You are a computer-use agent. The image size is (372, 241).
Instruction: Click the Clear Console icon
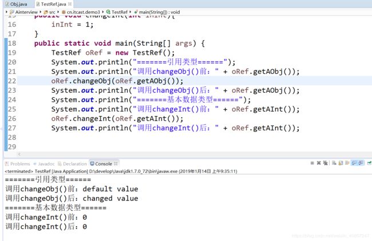[334, 163]
